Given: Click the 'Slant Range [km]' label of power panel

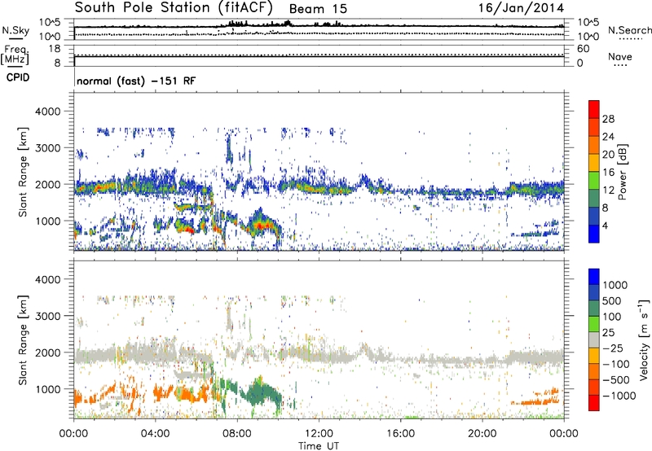Looking at the screenshot, I should pyautogui.click(x=23, y=172).
